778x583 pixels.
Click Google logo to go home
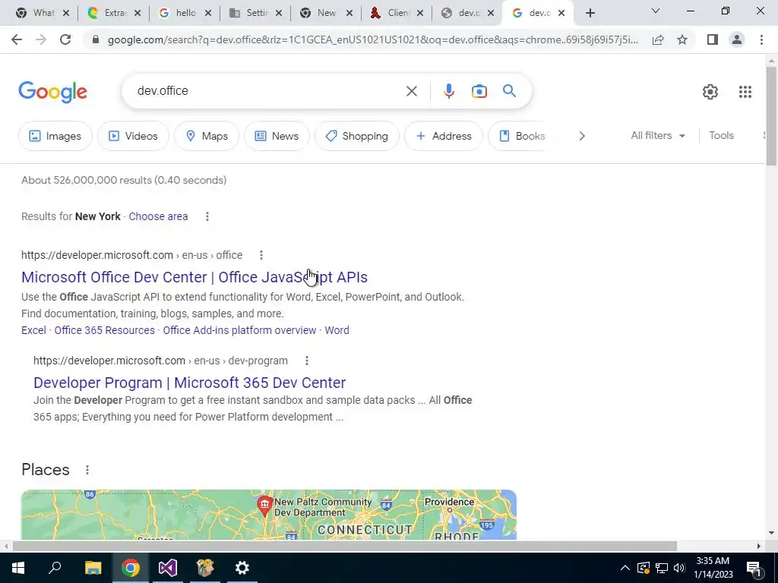click(x=53, y=92)
